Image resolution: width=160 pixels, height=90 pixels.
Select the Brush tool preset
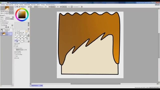click(23, 36)
